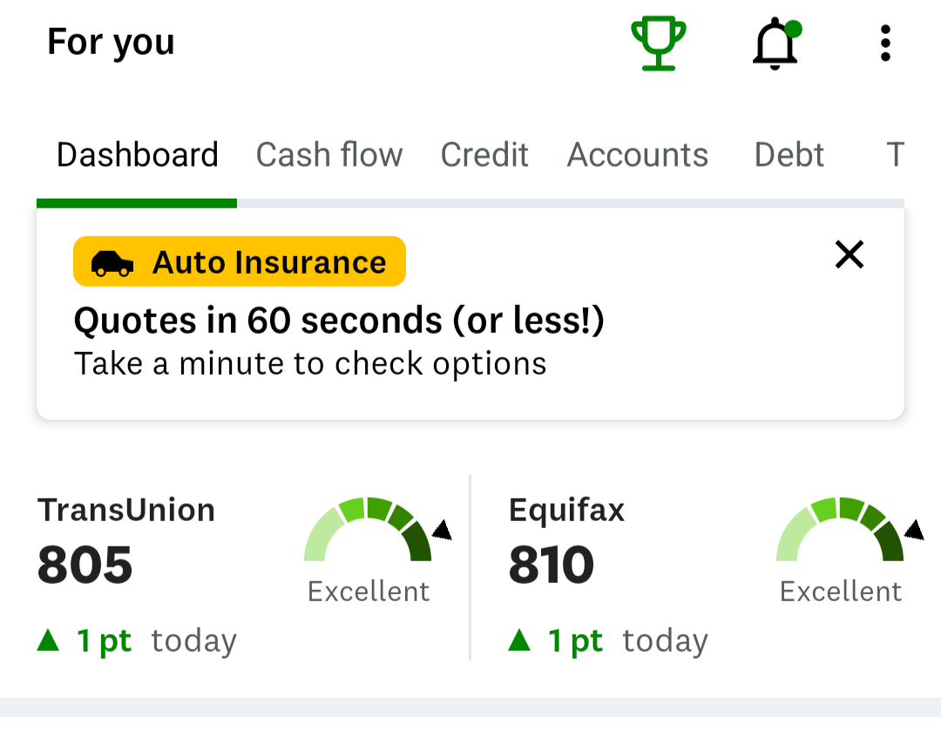Dismiss the Auto Insurance card

[850, 254]
